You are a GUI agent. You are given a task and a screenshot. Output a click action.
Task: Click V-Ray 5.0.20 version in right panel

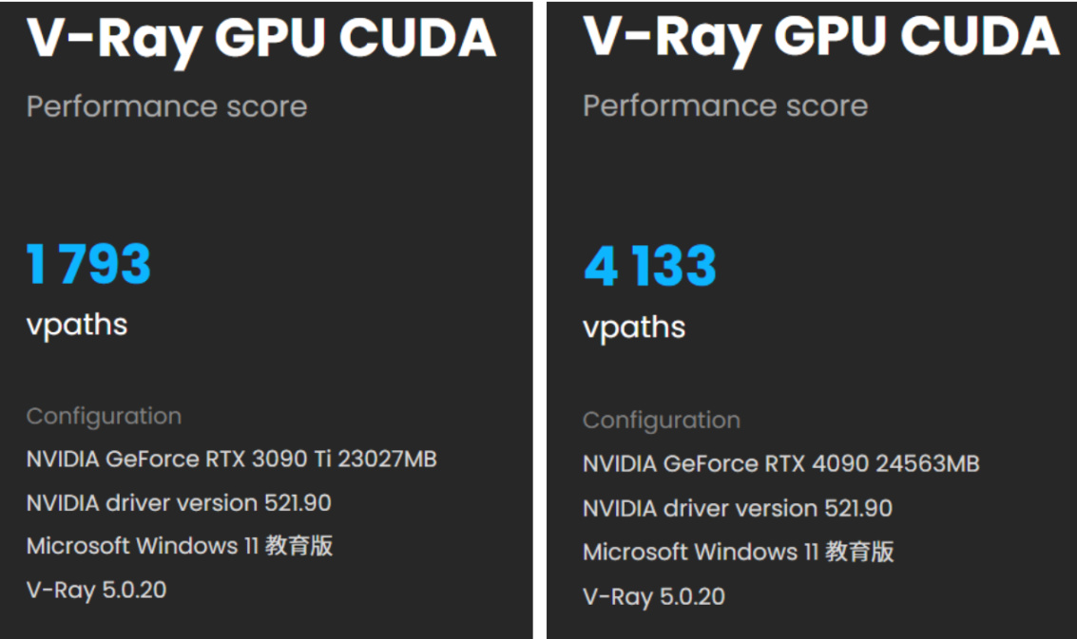(653, 596)
